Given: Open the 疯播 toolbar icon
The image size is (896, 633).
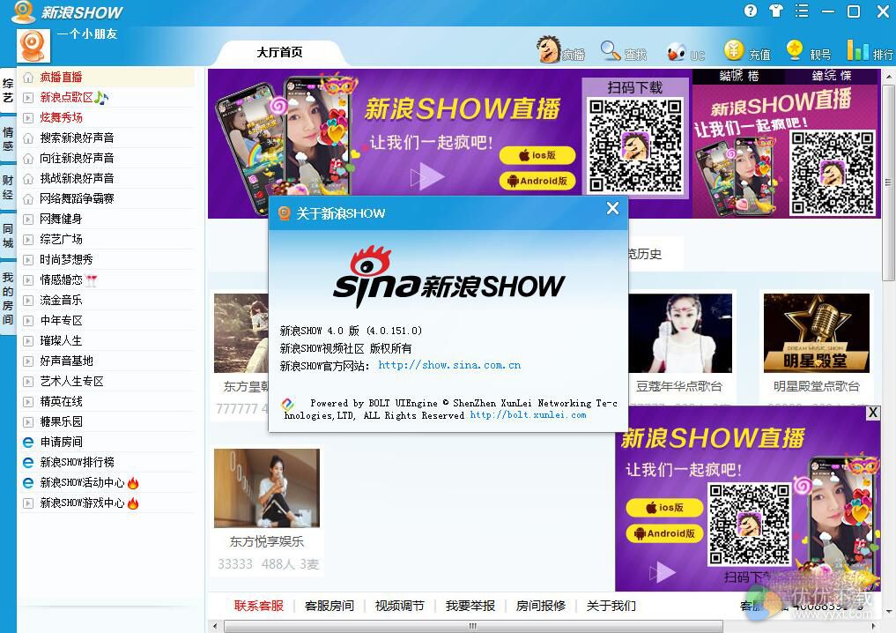Looking at the screenshot, I should point(560,50).
